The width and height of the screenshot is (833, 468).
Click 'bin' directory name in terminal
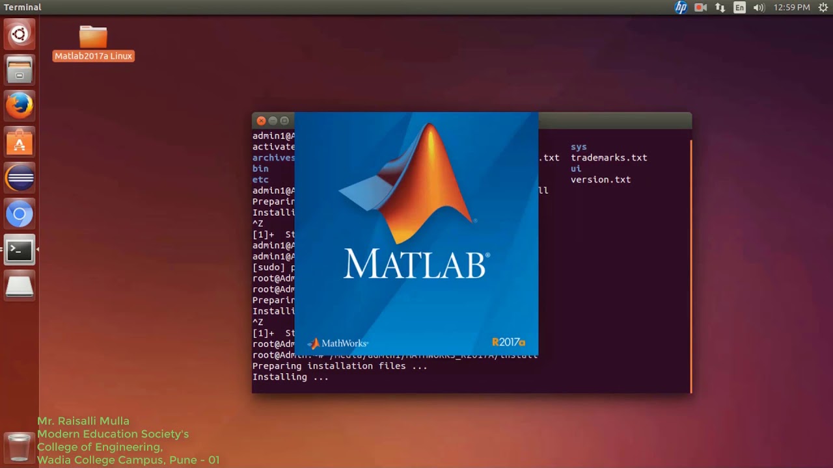pyautogui.click(x=260, y=169)
